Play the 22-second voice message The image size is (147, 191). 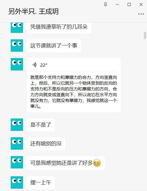pos(34,65)
